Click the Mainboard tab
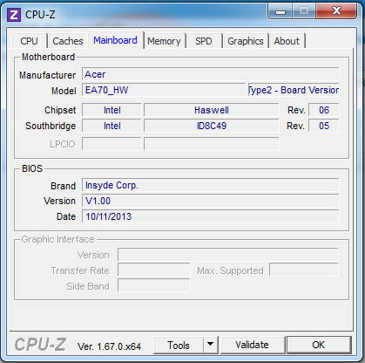The height and width of the screenshot is (363, 365). pyautogui.click(x=115, y=40)
